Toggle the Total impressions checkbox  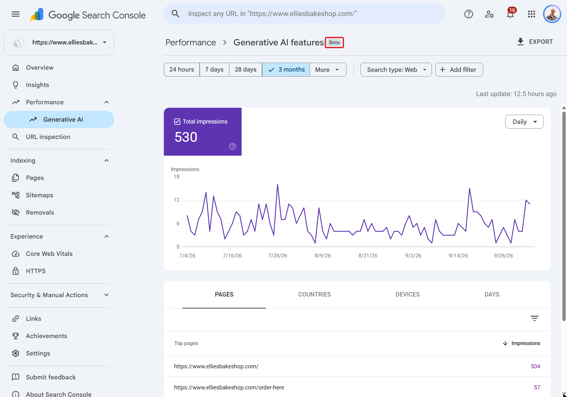point(177,122)
